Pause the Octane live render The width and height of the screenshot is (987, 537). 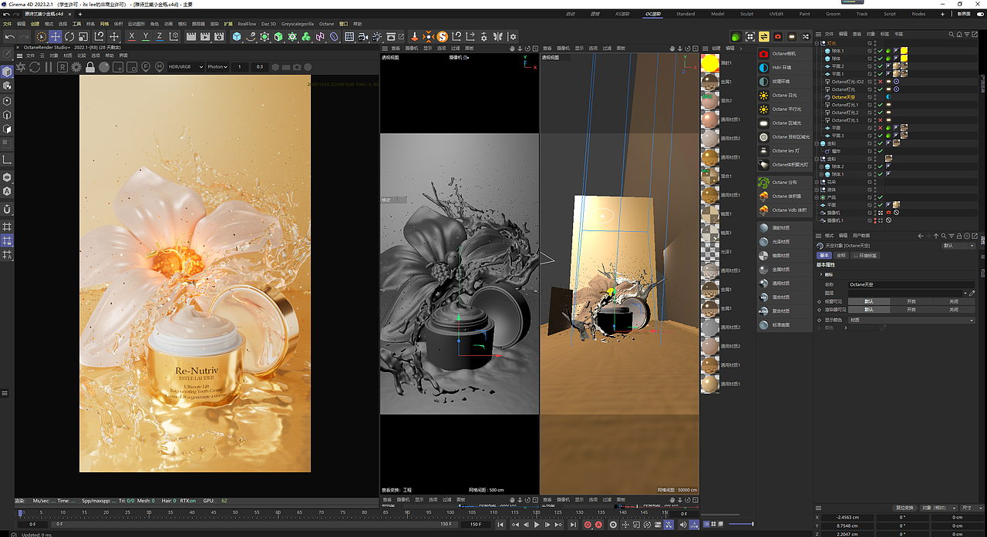pos(49,67)
